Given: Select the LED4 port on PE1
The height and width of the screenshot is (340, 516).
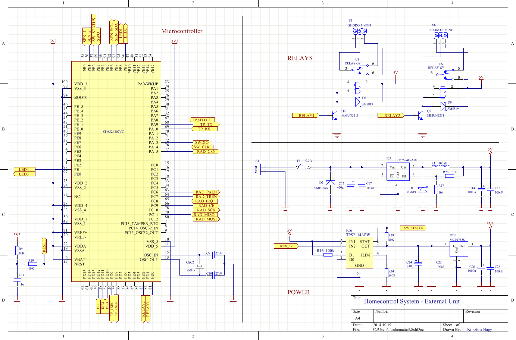Looking at the screenshot, I should click(x=24, y=170).
